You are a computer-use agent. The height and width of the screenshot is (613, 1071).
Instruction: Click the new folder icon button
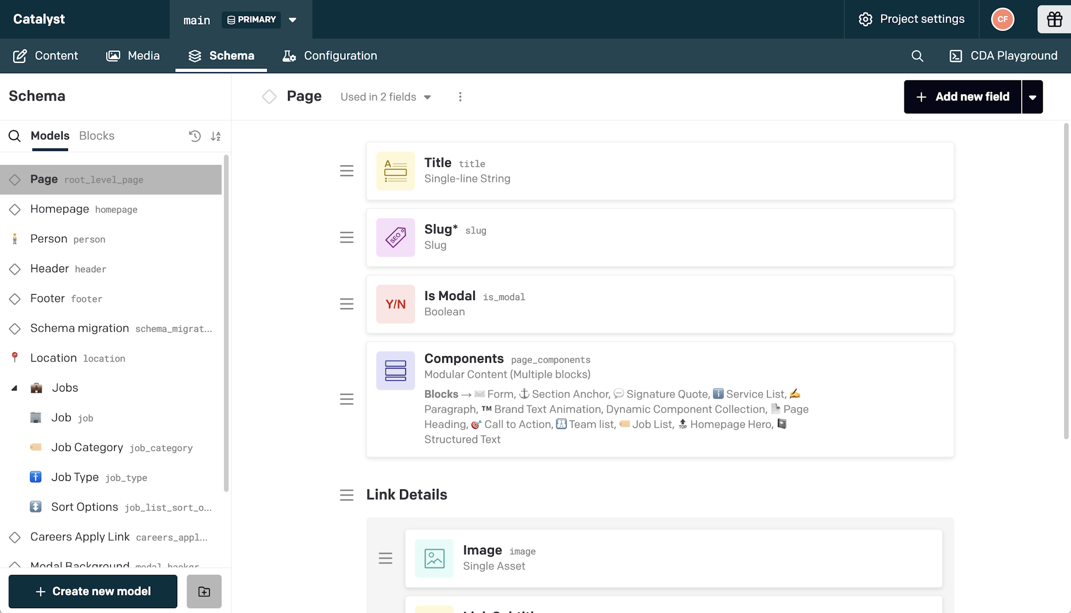pyautogui.click(x=204, y=591)
